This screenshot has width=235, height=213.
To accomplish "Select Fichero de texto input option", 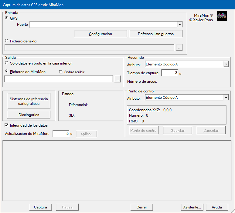I will (x=7, y=41).
